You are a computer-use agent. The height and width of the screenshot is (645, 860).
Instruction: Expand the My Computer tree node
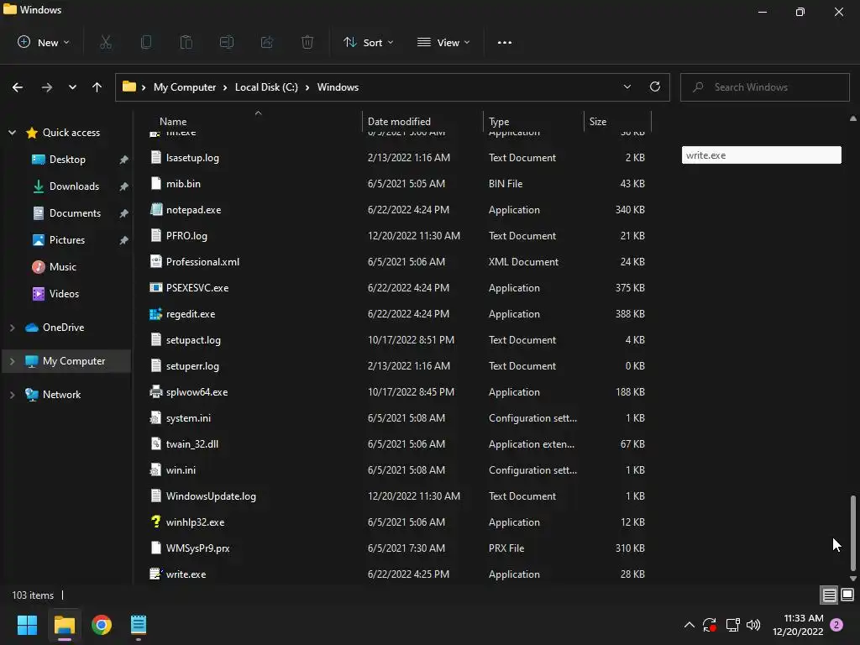click(12, 361)
